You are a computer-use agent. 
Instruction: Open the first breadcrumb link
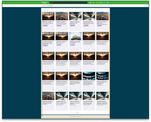pyautogui.click(x=44, y=5)
